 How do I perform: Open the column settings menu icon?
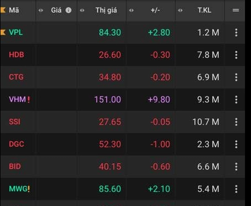(236, 10)
